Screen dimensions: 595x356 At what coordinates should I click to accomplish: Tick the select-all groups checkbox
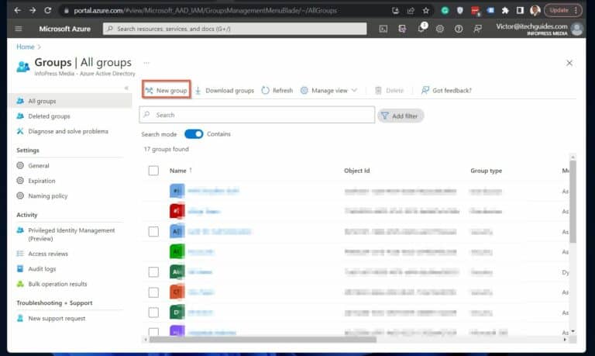coord(153,171)
